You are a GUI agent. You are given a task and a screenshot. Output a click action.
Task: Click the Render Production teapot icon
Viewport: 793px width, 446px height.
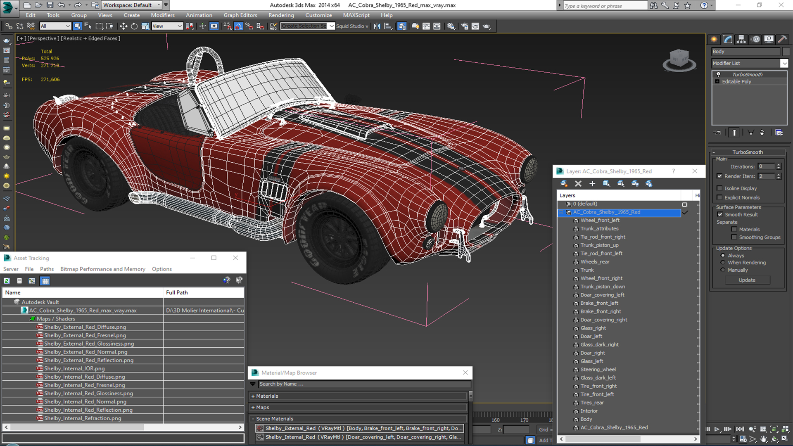tap(487, 26)
